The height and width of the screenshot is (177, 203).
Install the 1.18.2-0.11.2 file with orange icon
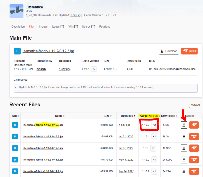[194, 171]
